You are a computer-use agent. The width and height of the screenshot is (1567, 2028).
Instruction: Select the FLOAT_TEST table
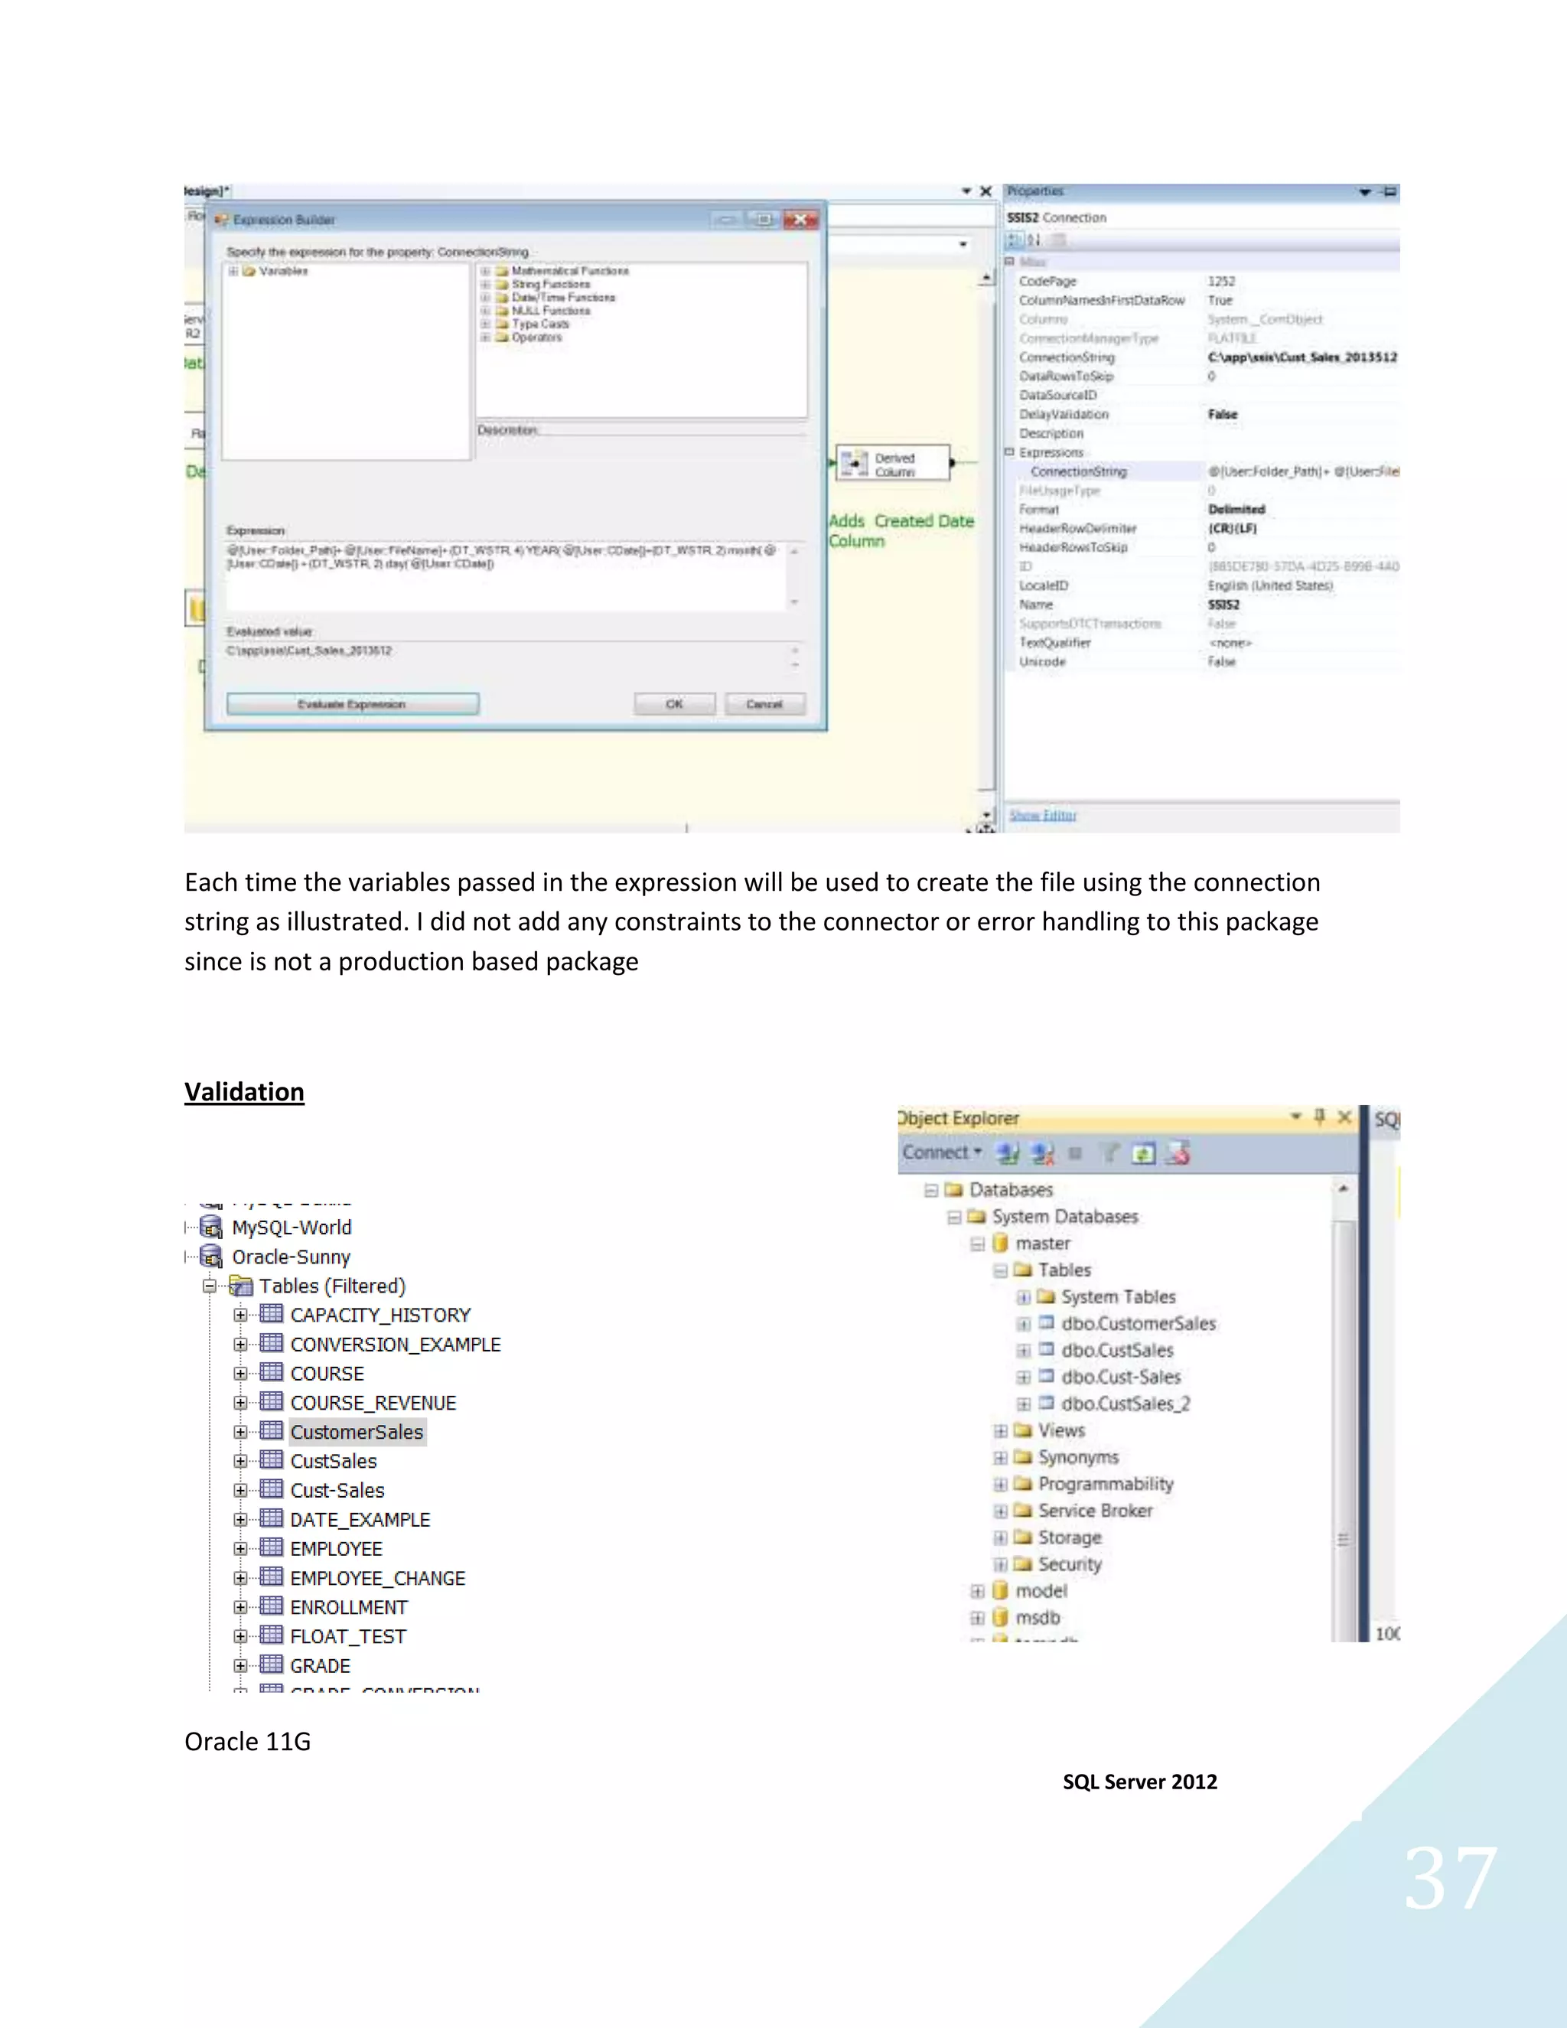[348, 1636]
